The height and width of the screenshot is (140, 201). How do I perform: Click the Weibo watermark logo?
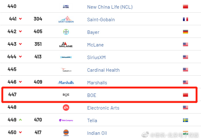click(x=145, y=134)
